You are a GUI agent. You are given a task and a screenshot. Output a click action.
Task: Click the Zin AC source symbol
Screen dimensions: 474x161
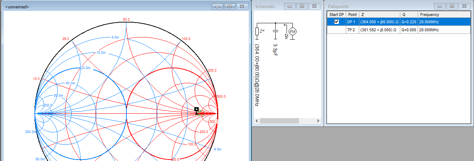point(292,32)
